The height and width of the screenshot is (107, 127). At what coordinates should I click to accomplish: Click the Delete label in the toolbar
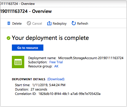coord(17,23)
